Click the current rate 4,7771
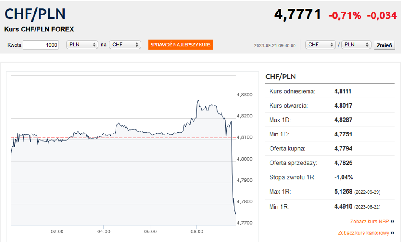The height and width of the screenshot is (242, 403). (298, 14)
